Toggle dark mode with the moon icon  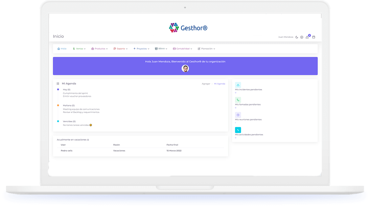tap(297, 37)
